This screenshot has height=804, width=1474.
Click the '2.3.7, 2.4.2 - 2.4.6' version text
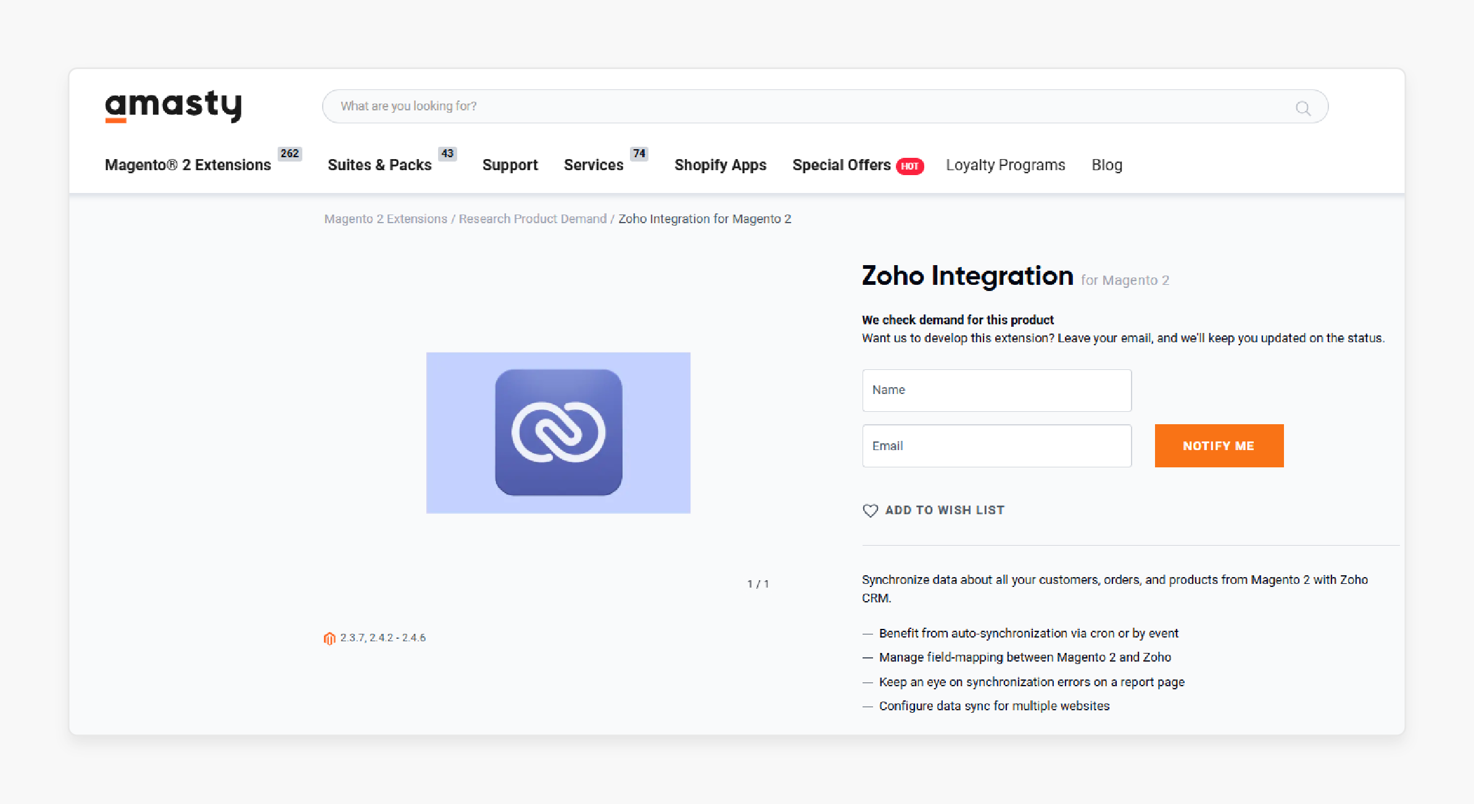pos(383,638)
